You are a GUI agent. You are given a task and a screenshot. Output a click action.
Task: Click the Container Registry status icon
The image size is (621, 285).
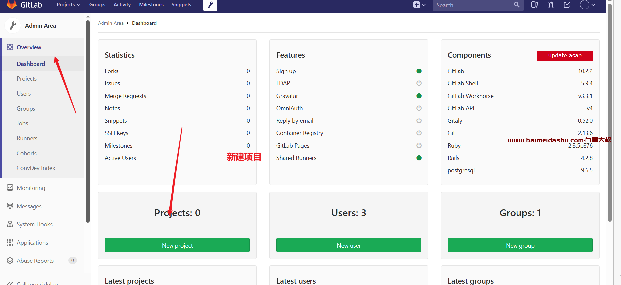coord(419,133)
